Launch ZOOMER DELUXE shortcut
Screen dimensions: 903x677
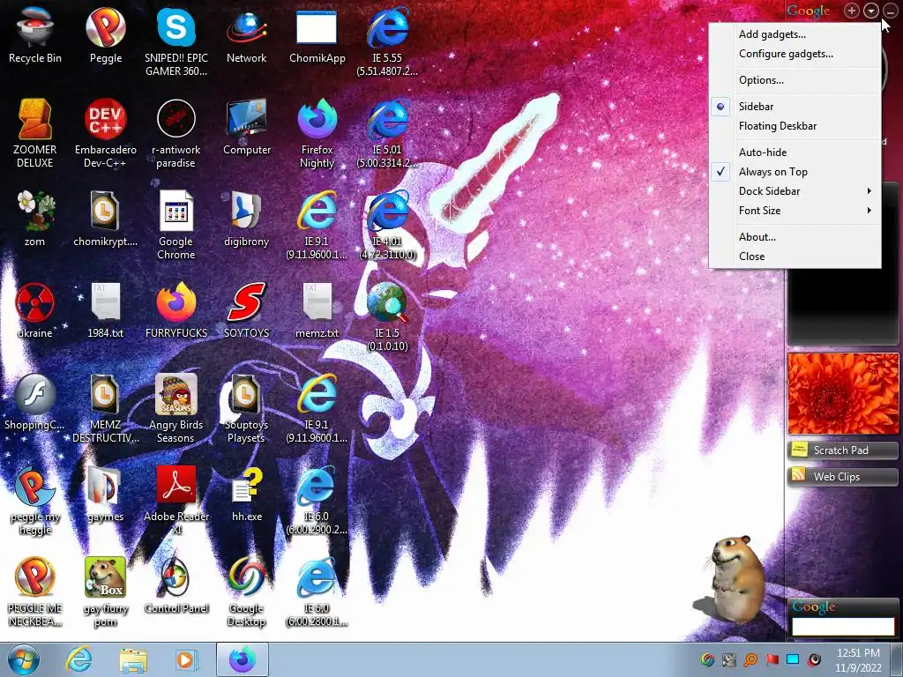tap(34, 132)
